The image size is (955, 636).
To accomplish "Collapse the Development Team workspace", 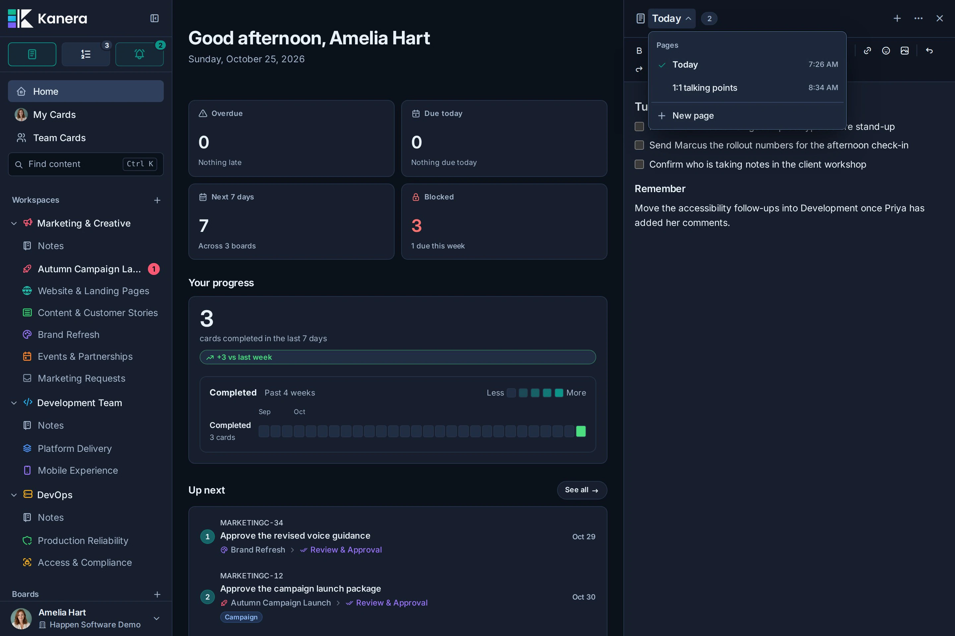I will (14, 403).
